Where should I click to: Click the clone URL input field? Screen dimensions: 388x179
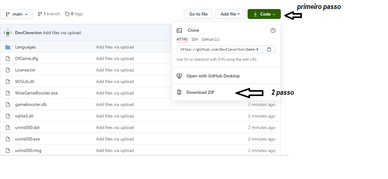[220, 49]
